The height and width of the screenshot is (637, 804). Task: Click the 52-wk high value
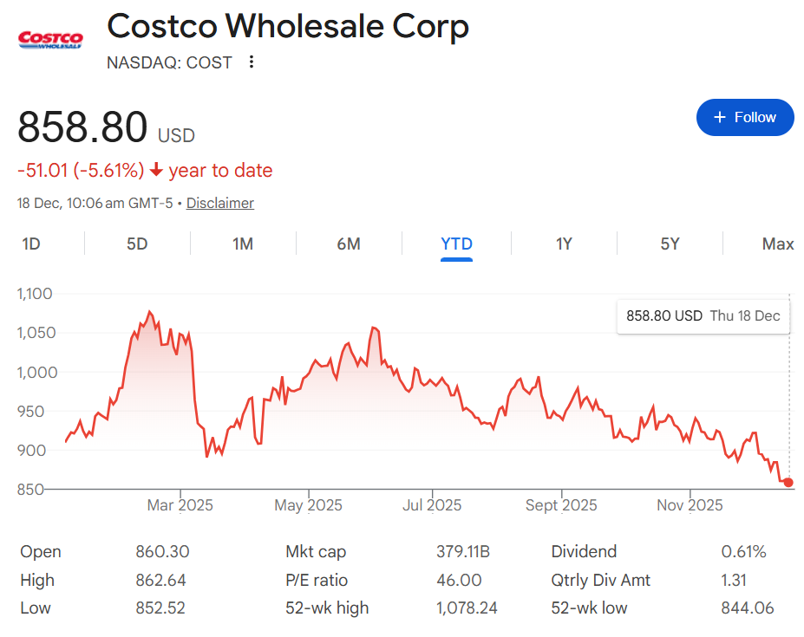[467, 608]
